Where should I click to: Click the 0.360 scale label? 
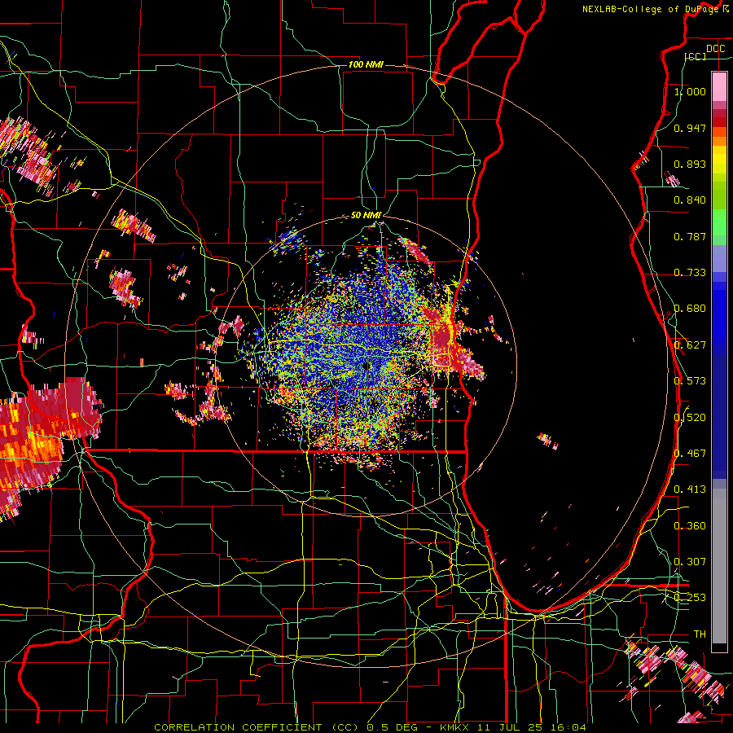[690, 525]
